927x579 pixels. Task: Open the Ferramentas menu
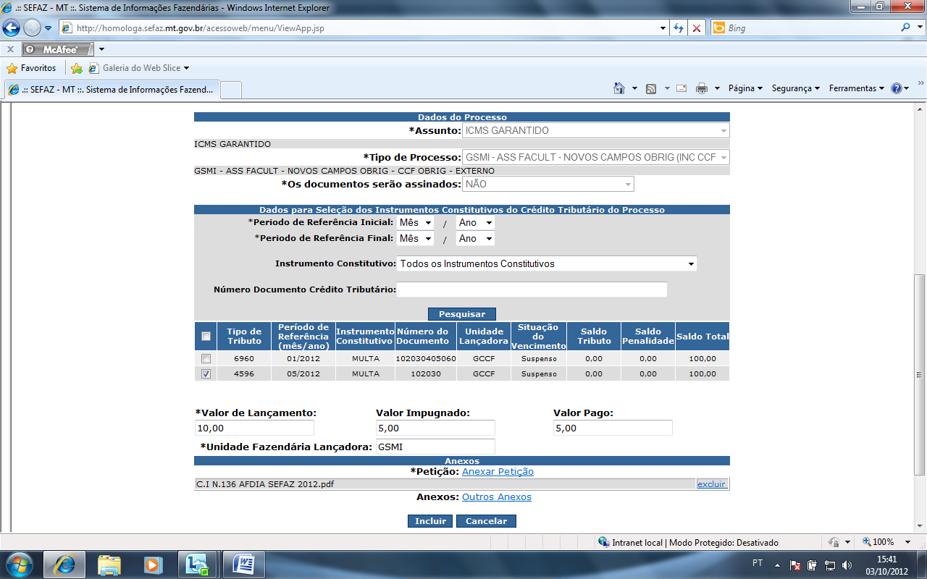[x=856, y=88]
